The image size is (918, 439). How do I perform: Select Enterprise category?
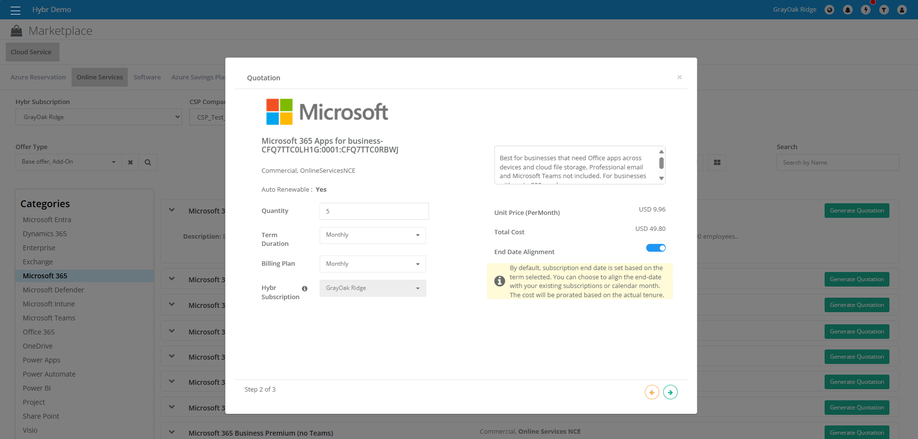(x=39, y=248)
